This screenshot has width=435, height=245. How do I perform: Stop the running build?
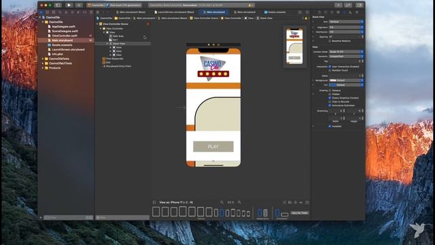click(79, 5)
